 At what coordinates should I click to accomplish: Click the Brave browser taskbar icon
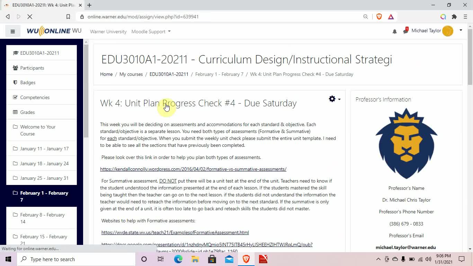click(246, 259)
